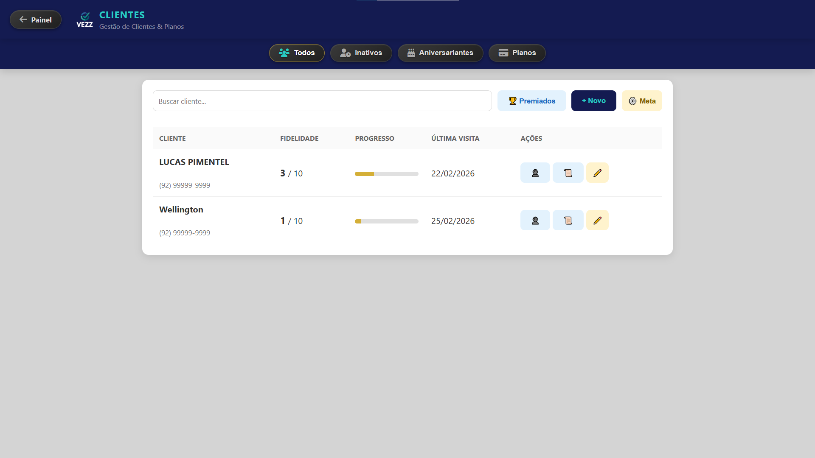Click Wellington's fidelity progress bar

click(386, 221)
